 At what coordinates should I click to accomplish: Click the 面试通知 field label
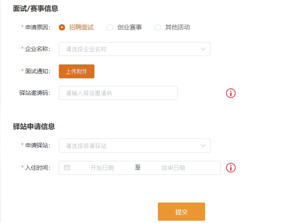click(x=38, y=71)
